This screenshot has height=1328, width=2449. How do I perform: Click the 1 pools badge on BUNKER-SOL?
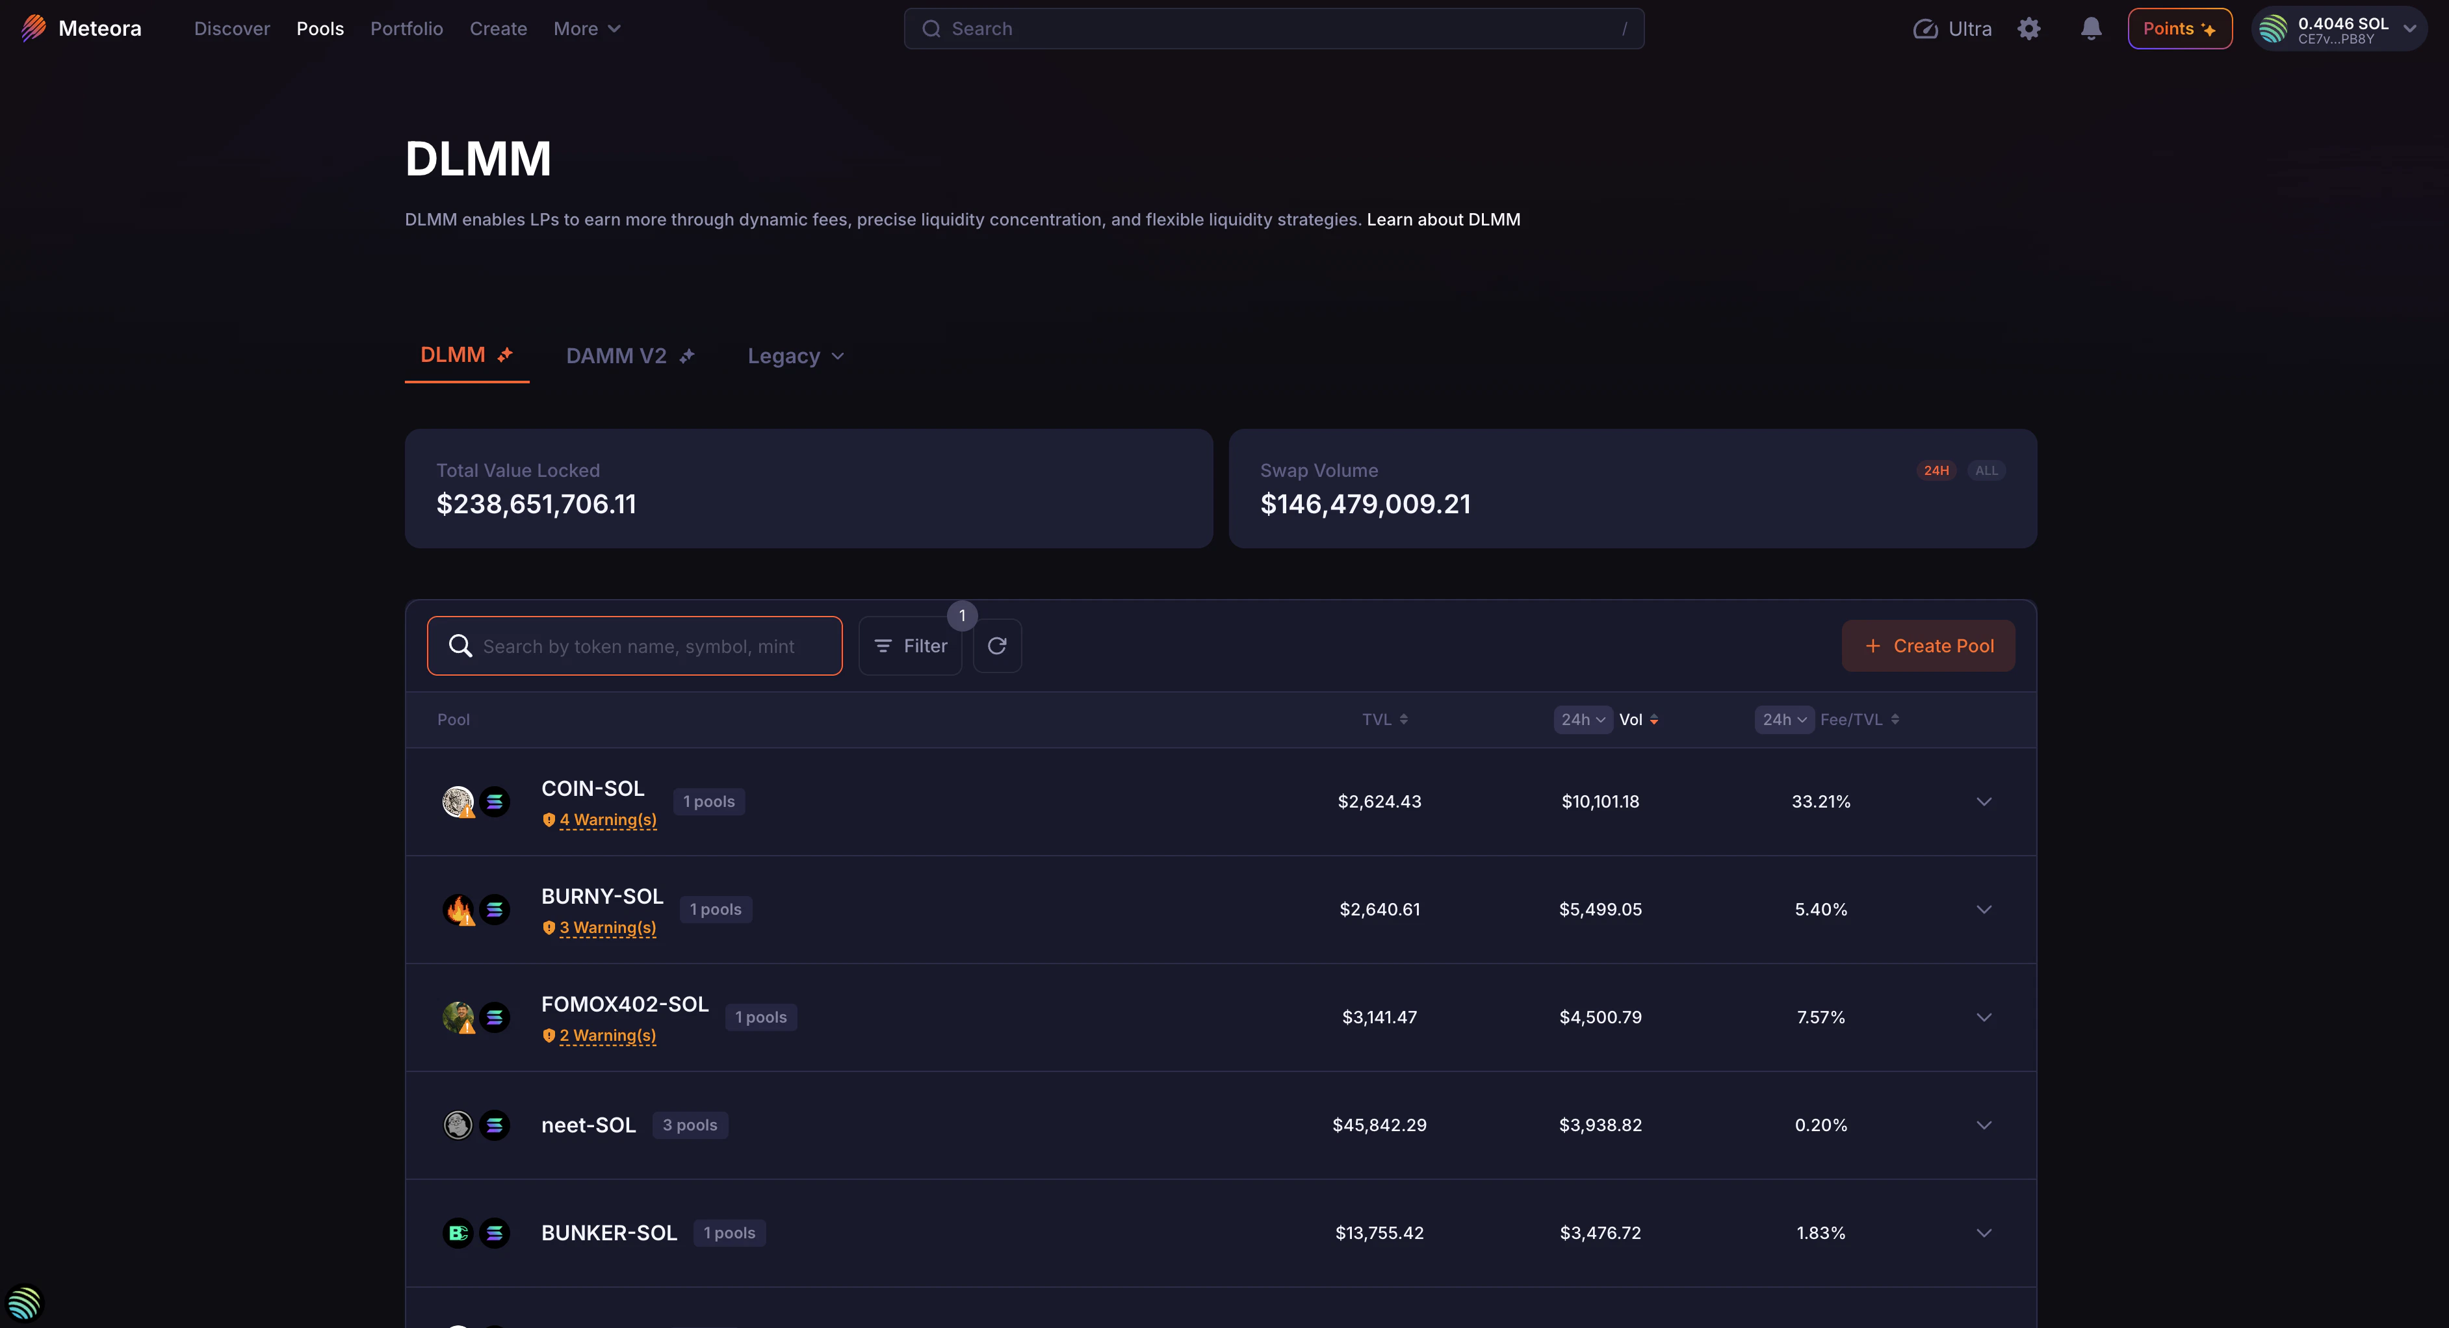coord(729,1233)
